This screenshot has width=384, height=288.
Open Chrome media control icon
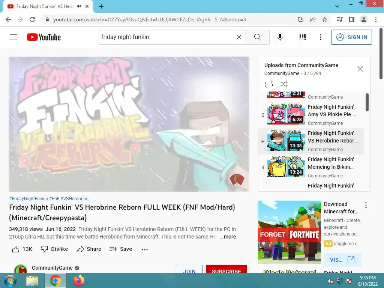point(339,19)
